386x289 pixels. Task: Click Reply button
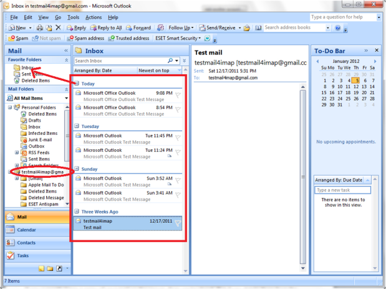click(77, 28)
